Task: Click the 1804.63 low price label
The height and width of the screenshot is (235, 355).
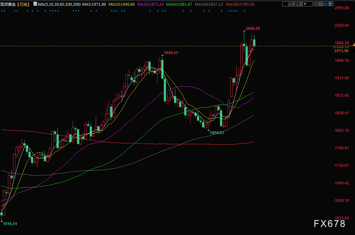Action: [217, 133]
